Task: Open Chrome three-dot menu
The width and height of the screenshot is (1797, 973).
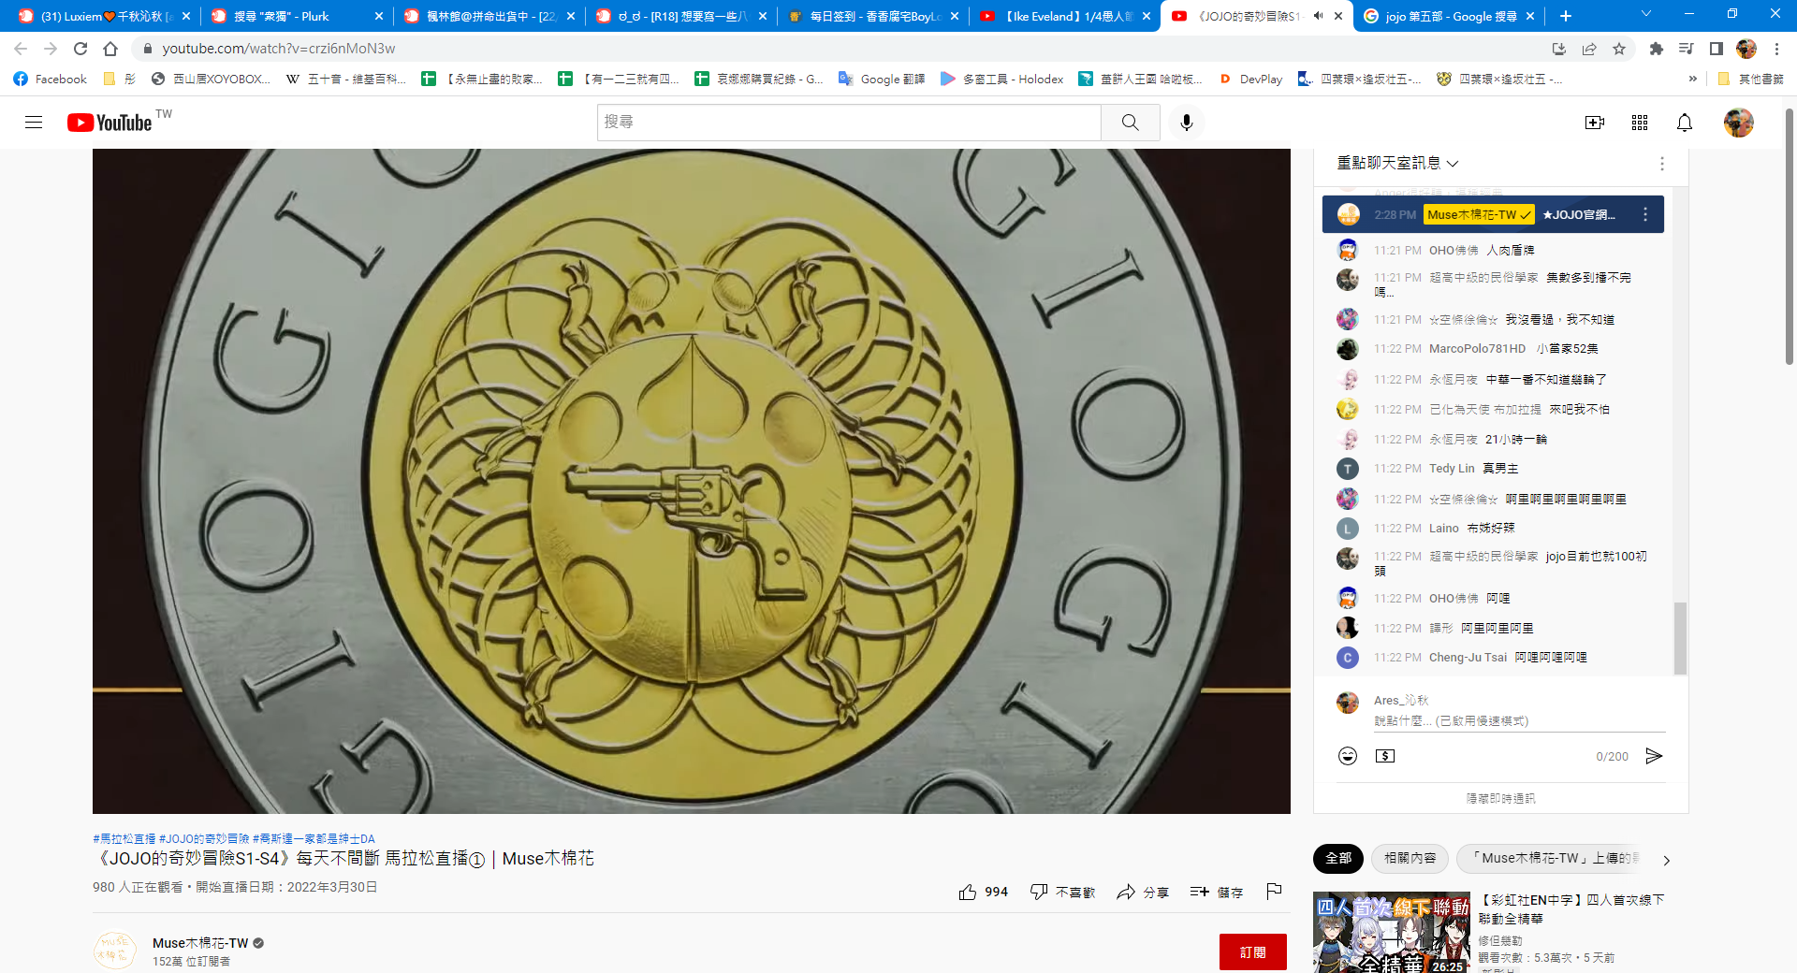Action: pos(1776,49)
